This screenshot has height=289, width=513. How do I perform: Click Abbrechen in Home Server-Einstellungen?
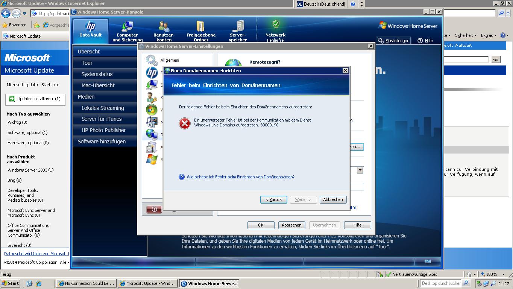[x=291, y=225]
